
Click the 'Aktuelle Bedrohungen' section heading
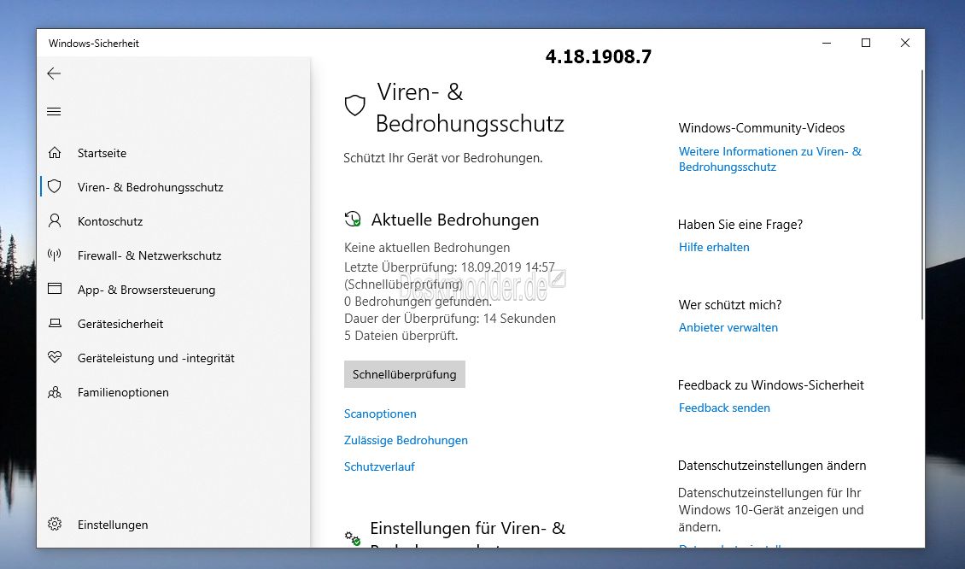coord(455,220)
